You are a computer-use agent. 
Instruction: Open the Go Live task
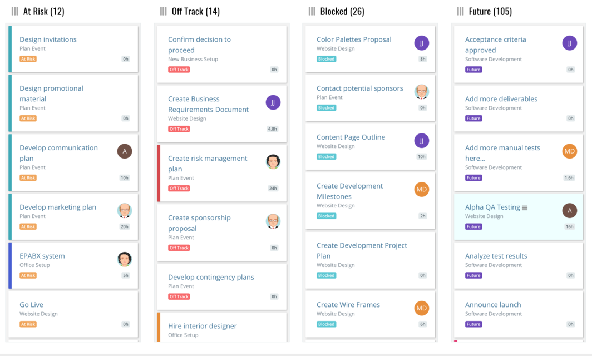[x=32, y=305]
